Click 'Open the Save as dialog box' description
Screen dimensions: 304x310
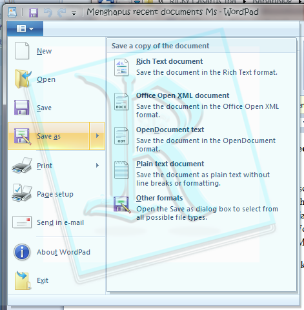(x=207, y=213)
